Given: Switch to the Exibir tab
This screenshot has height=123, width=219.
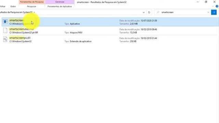Looking at the screenshot, I should [x=13, y=6].
